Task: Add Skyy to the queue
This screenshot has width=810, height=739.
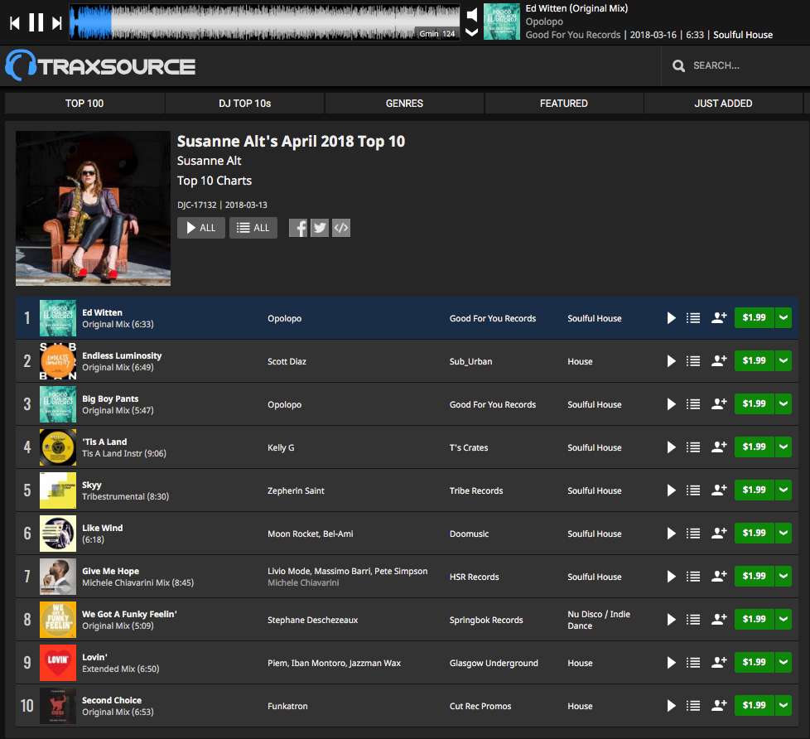Action: click(693, 490)
